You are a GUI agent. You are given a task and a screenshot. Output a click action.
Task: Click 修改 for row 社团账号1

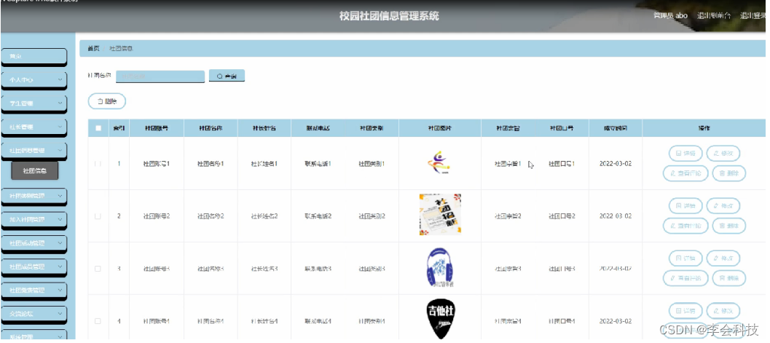click(x=723, y=154)
